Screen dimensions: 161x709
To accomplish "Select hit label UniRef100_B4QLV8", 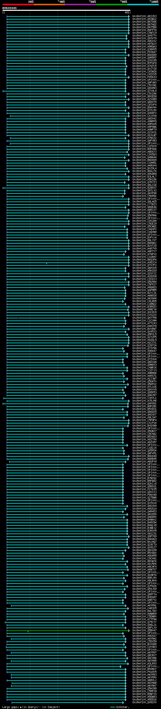I will [x=144, y=525].
